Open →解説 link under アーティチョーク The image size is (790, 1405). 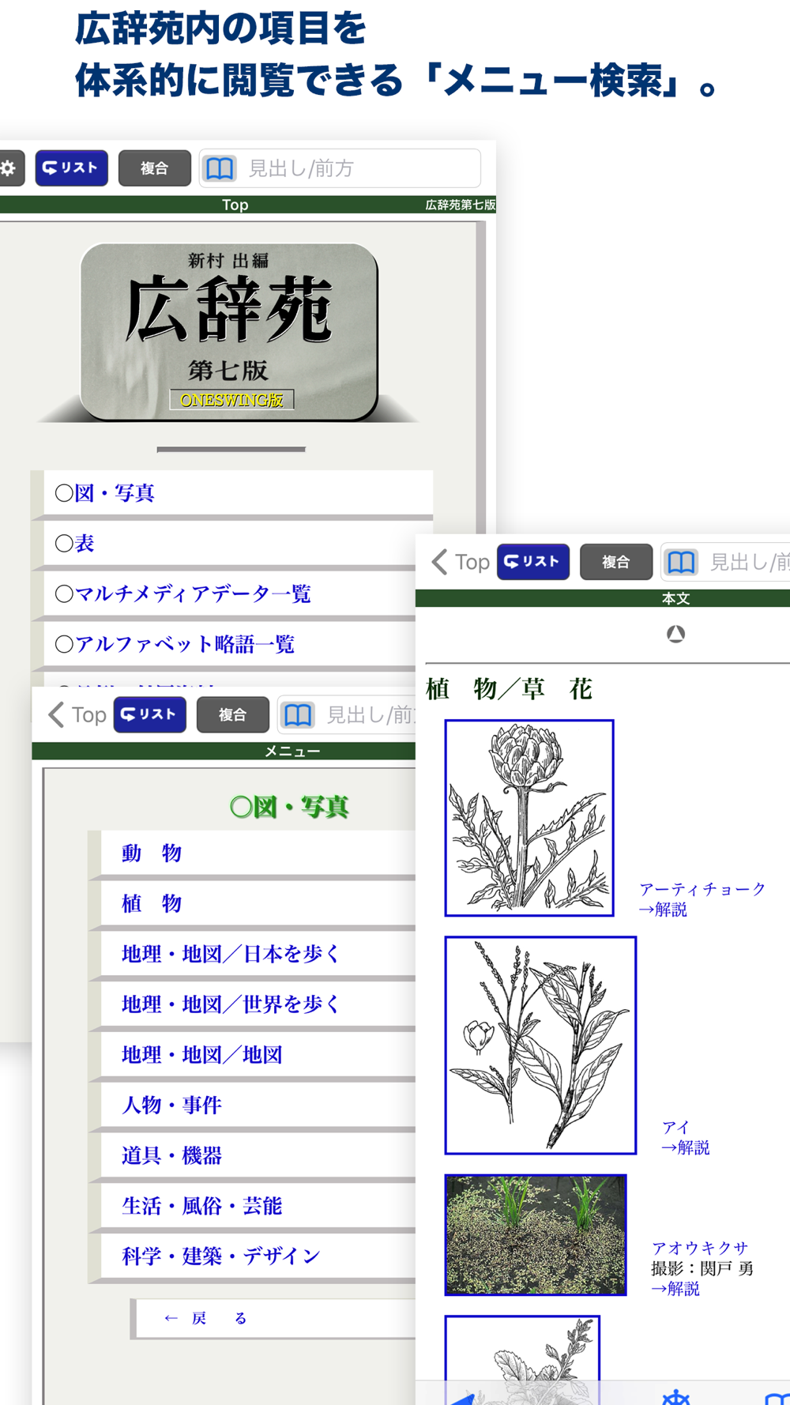coord(663,910)
